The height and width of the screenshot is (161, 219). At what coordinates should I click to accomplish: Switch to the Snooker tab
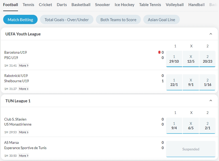[102, 4]
